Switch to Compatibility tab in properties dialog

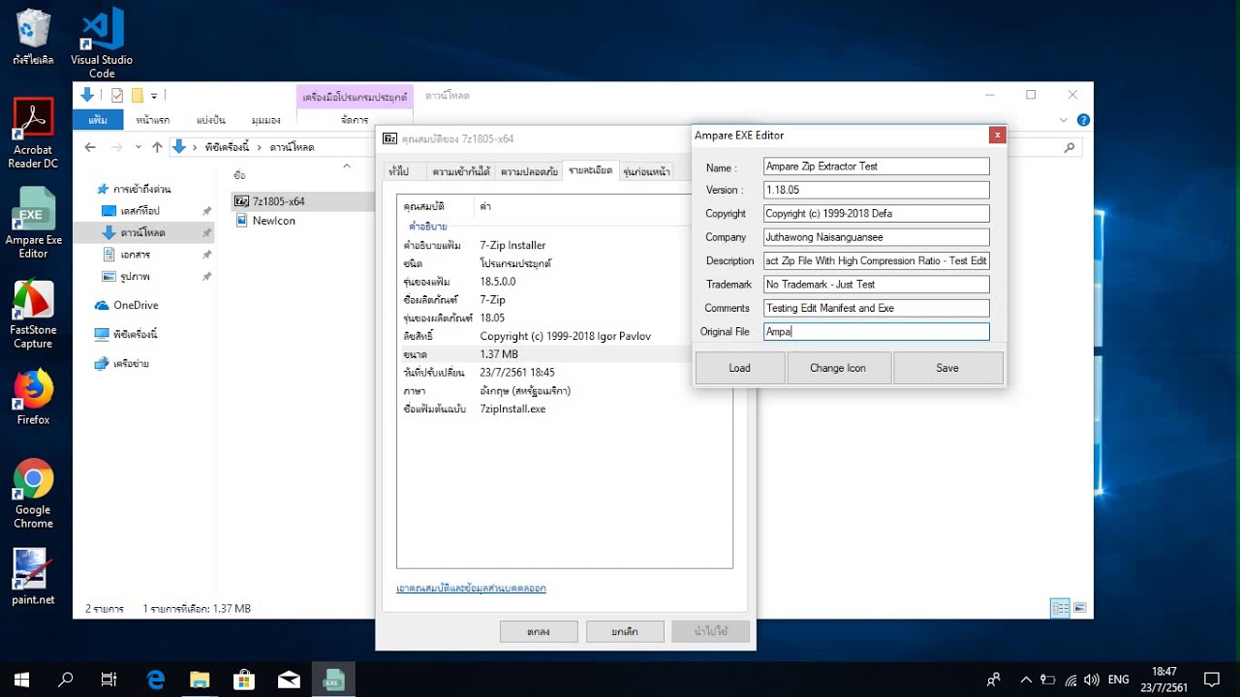coord(462,171)
